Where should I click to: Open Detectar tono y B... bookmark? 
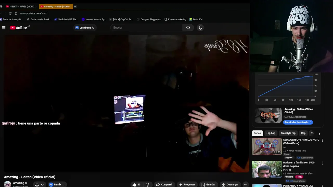tap(11, 19)
